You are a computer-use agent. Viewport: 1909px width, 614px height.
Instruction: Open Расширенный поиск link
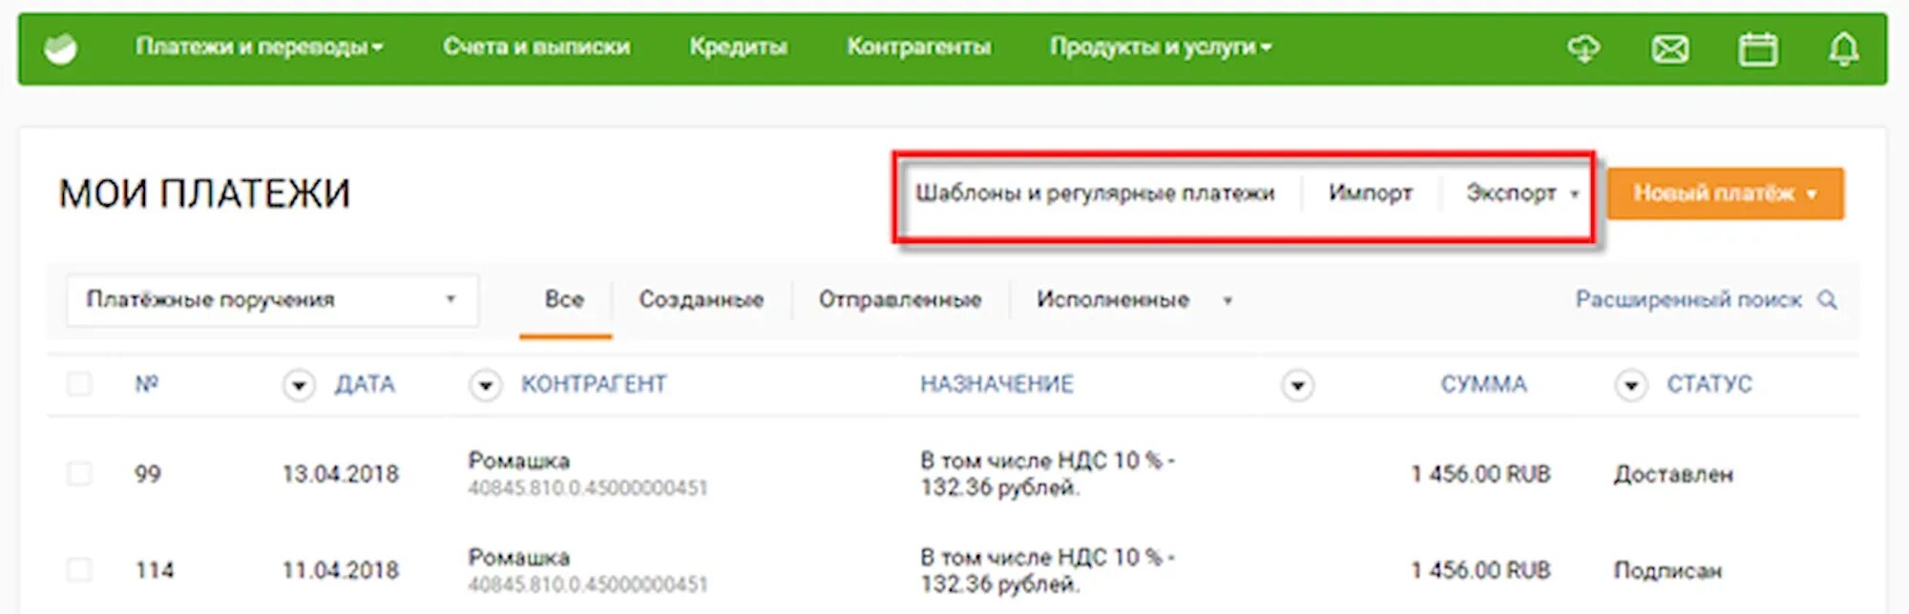pyautogui.click(x=1689, y=300)
